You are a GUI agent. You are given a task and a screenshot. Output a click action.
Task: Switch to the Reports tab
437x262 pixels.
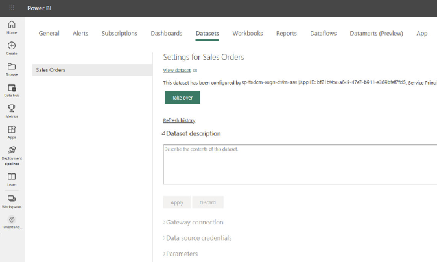click(x=287, y=33)
